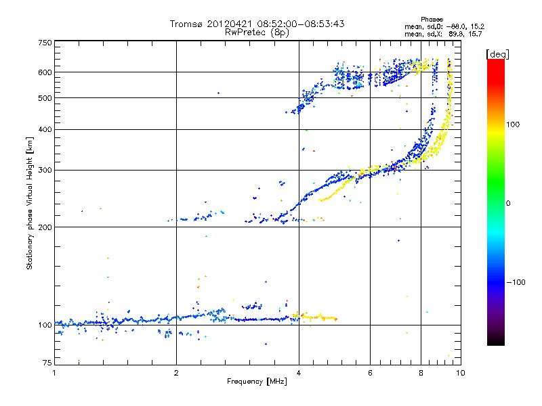
Task: Click the y-axis tick label '75'
Action: [x=47, y=363]
